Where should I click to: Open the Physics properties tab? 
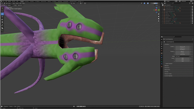click(x=162, y=55)
